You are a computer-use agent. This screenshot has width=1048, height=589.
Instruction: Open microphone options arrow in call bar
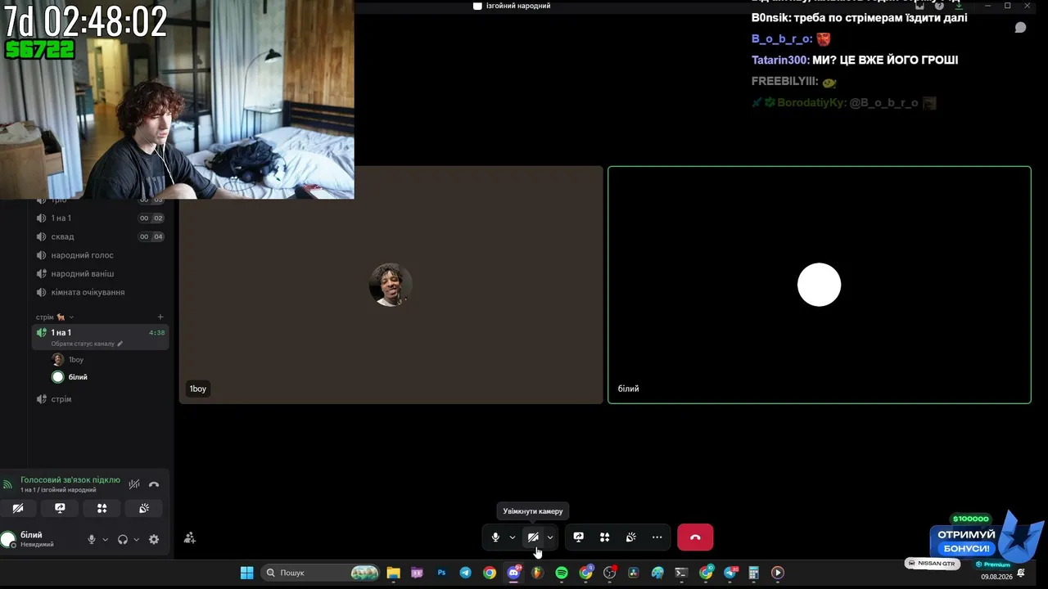513,537
